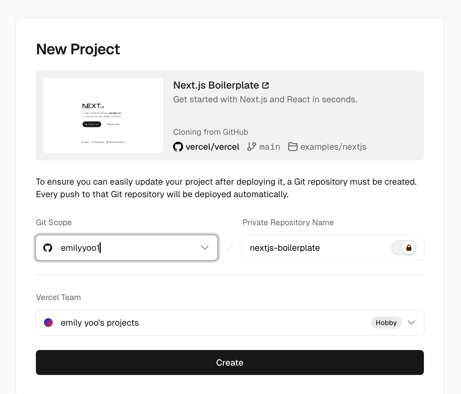
Task: Click the Create button
Action: pyautogui.click(x=230, y=362)
